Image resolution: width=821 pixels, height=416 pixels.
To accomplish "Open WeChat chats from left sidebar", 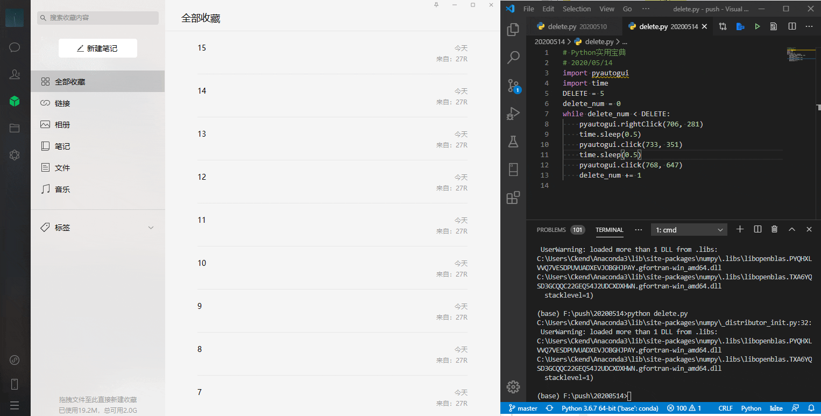I will pos(15,47).
